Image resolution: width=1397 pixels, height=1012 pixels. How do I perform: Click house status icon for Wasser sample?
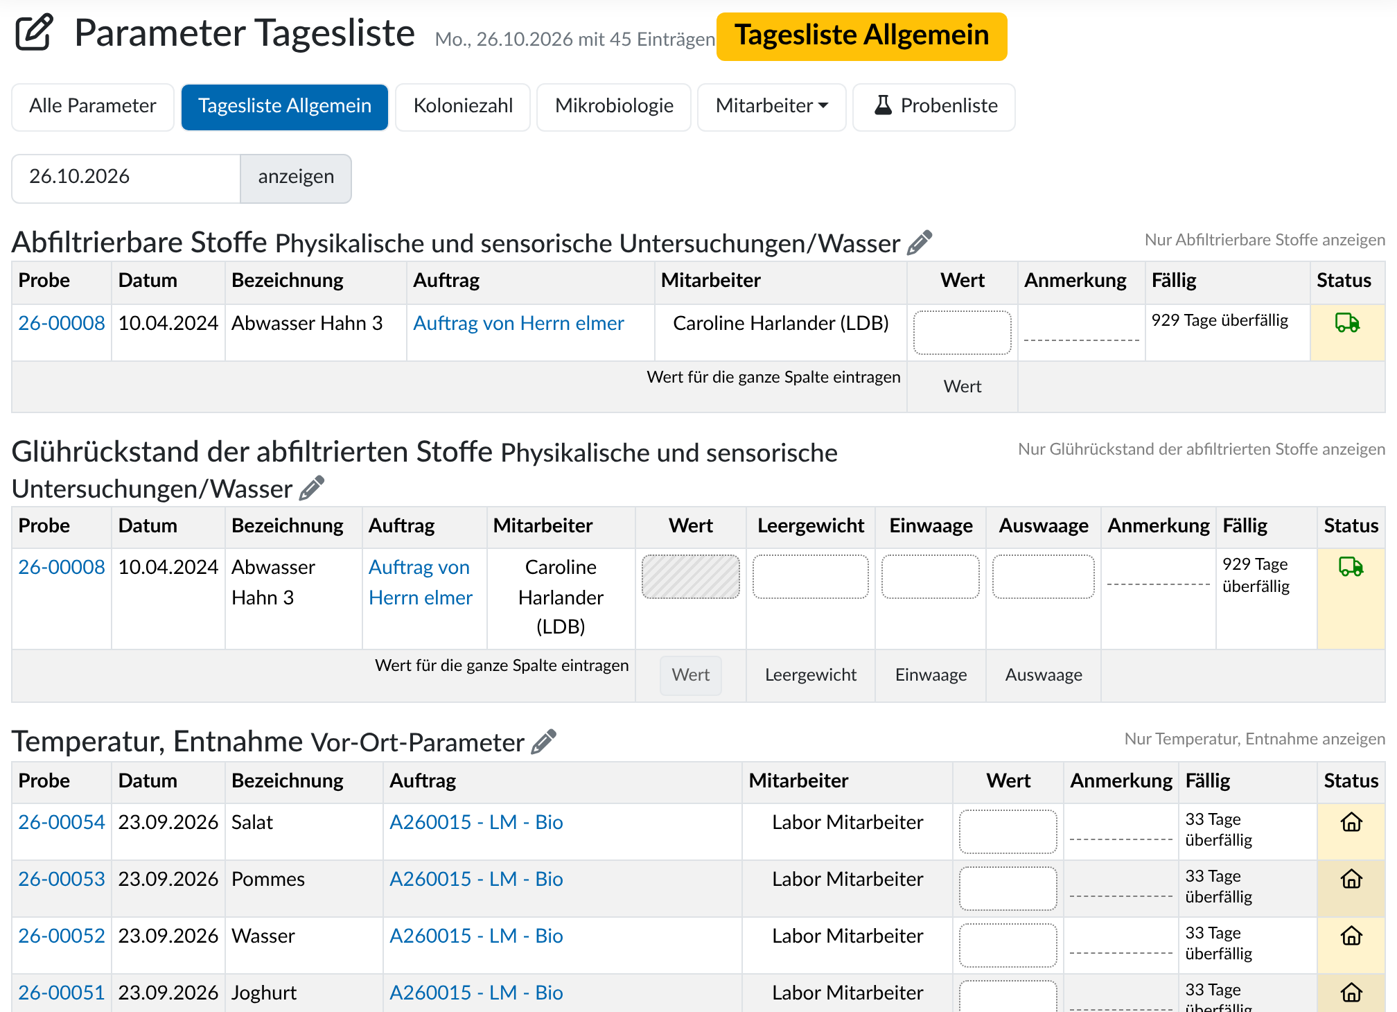point(1351,936)
